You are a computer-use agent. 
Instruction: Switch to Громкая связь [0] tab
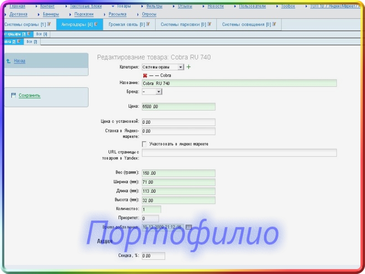(x=129, y=25)
